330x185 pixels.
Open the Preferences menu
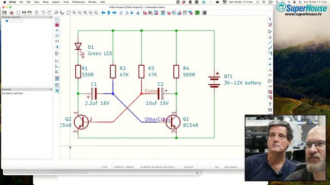point(78,2)
